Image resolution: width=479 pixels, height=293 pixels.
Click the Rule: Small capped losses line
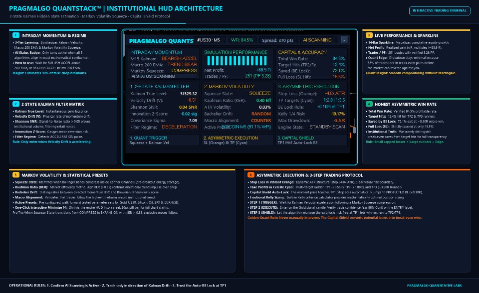405,142
